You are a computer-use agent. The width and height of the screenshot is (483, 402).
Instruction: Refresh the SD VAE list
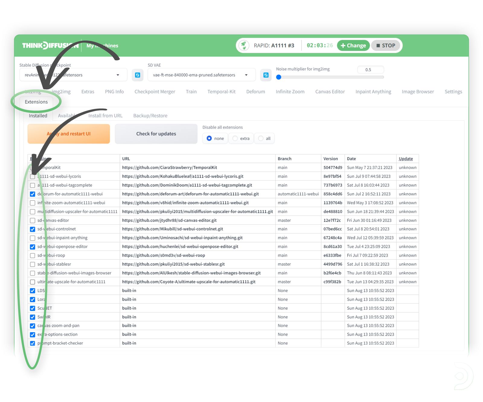tap(266, 75)
